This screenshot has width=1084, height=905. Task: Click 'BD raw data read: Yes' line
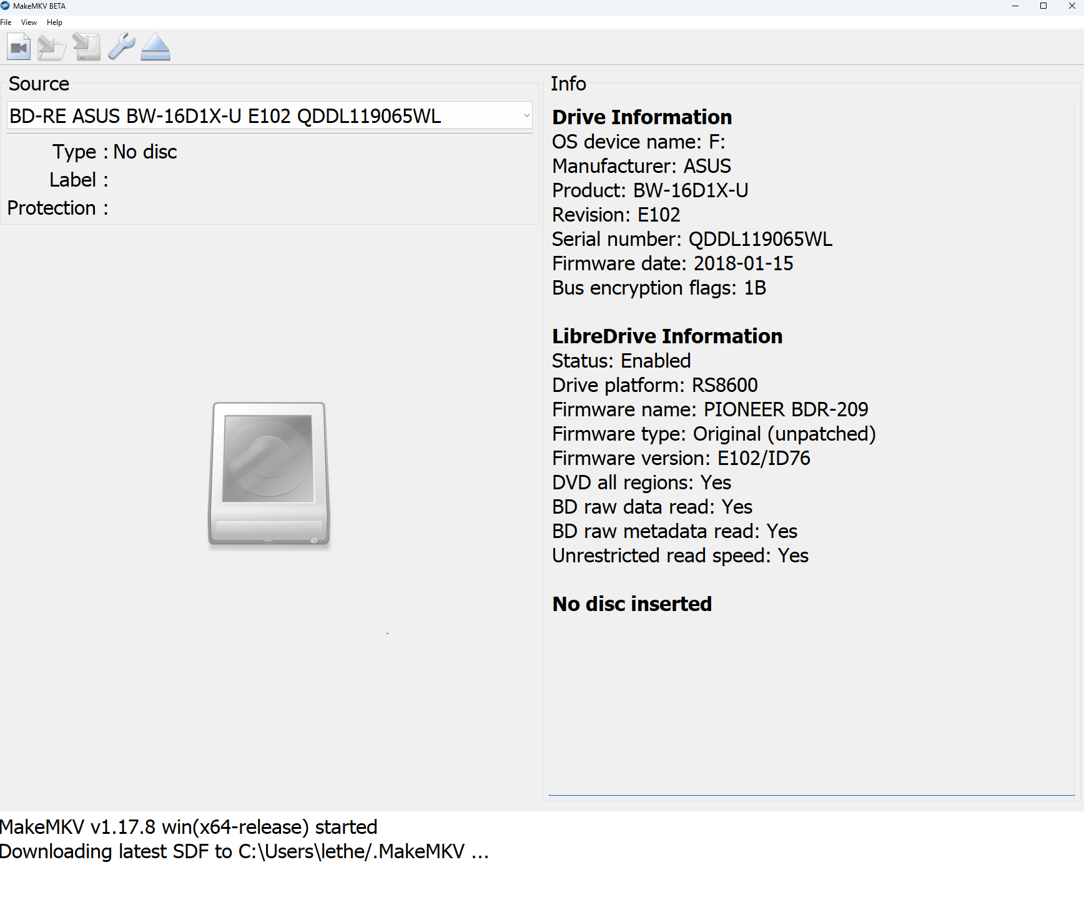coord(652,507)
